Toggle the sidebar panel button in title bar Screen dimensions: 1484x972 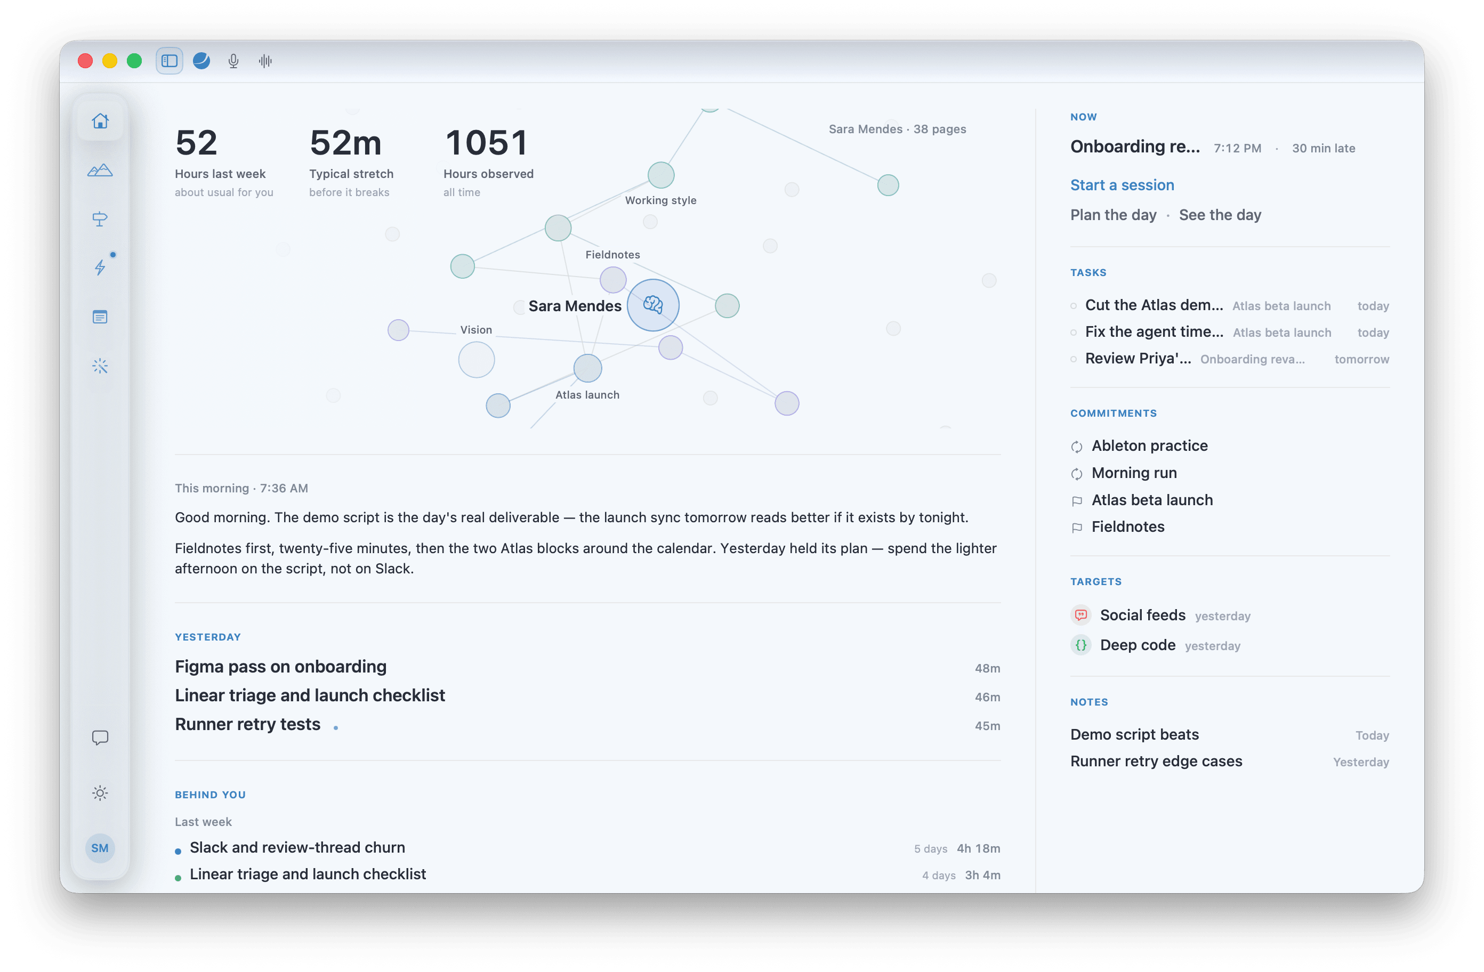[169, 60]
